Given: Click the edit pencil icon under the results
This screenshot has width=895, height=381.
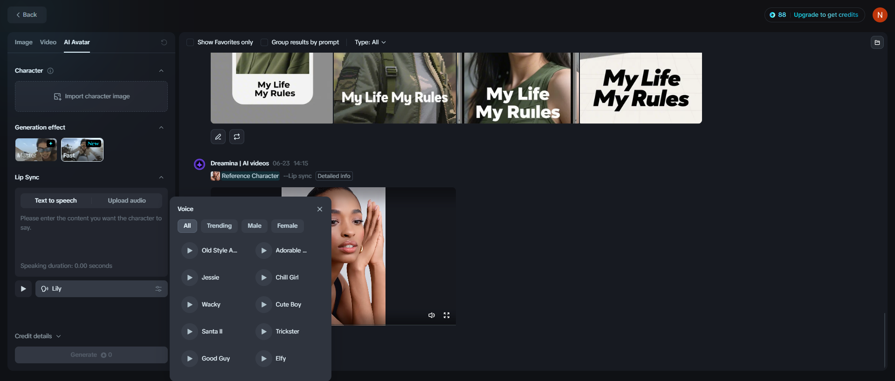Looking at the screenshot, I should pyautogui.click(x=218, y=136).
